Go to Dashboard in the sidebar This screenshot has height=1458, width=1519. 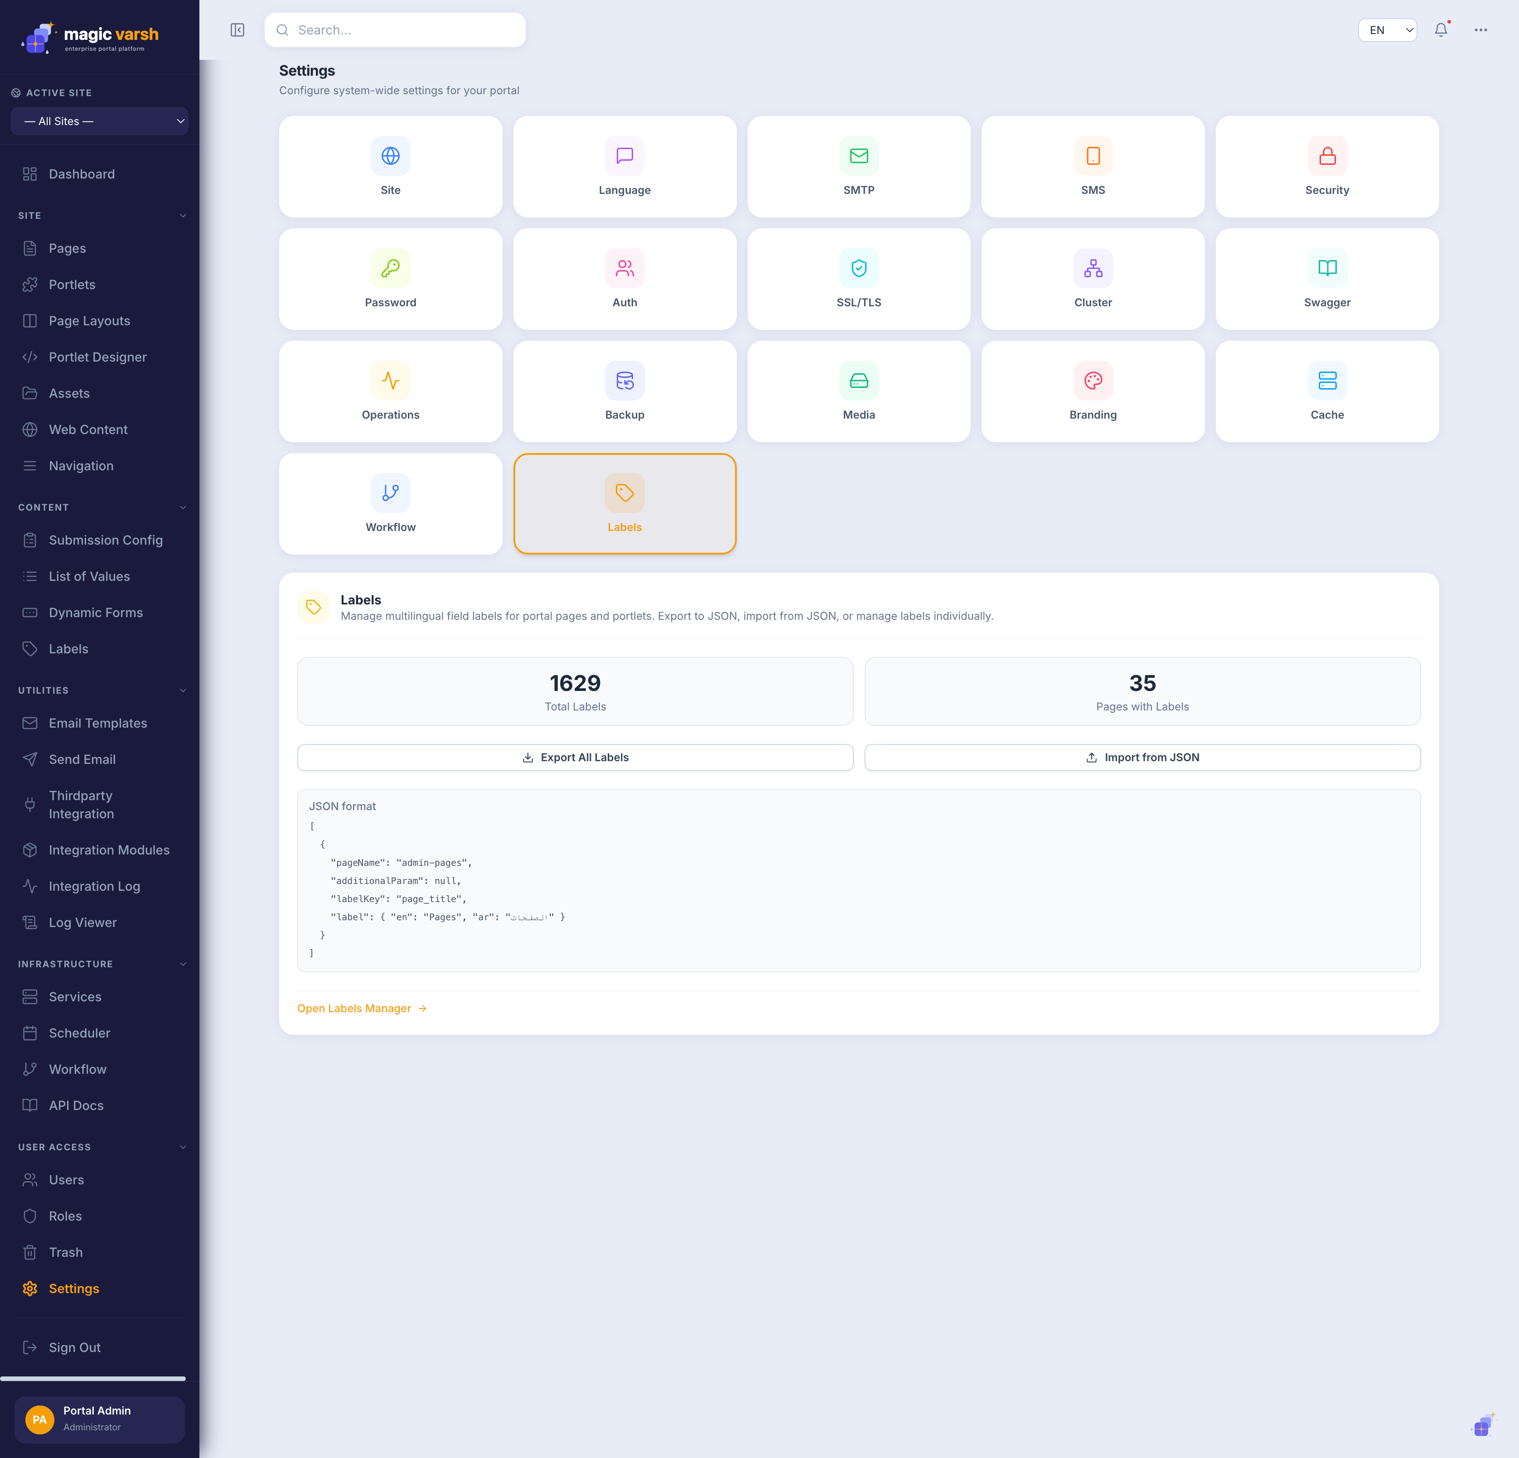point(99,174)
